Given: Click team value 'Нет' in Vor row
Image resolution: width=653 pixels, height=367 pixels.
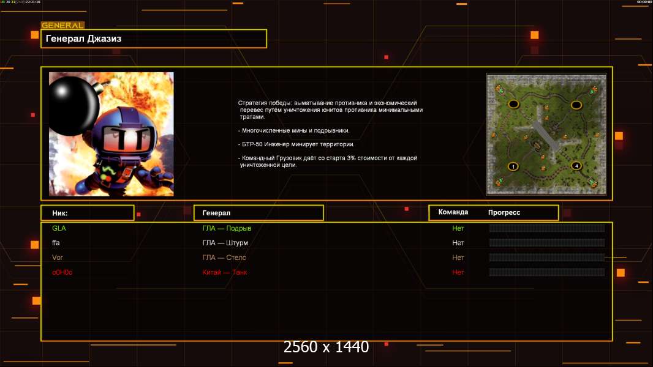Looking at the screenshot, I should click(x=458, y=258).
